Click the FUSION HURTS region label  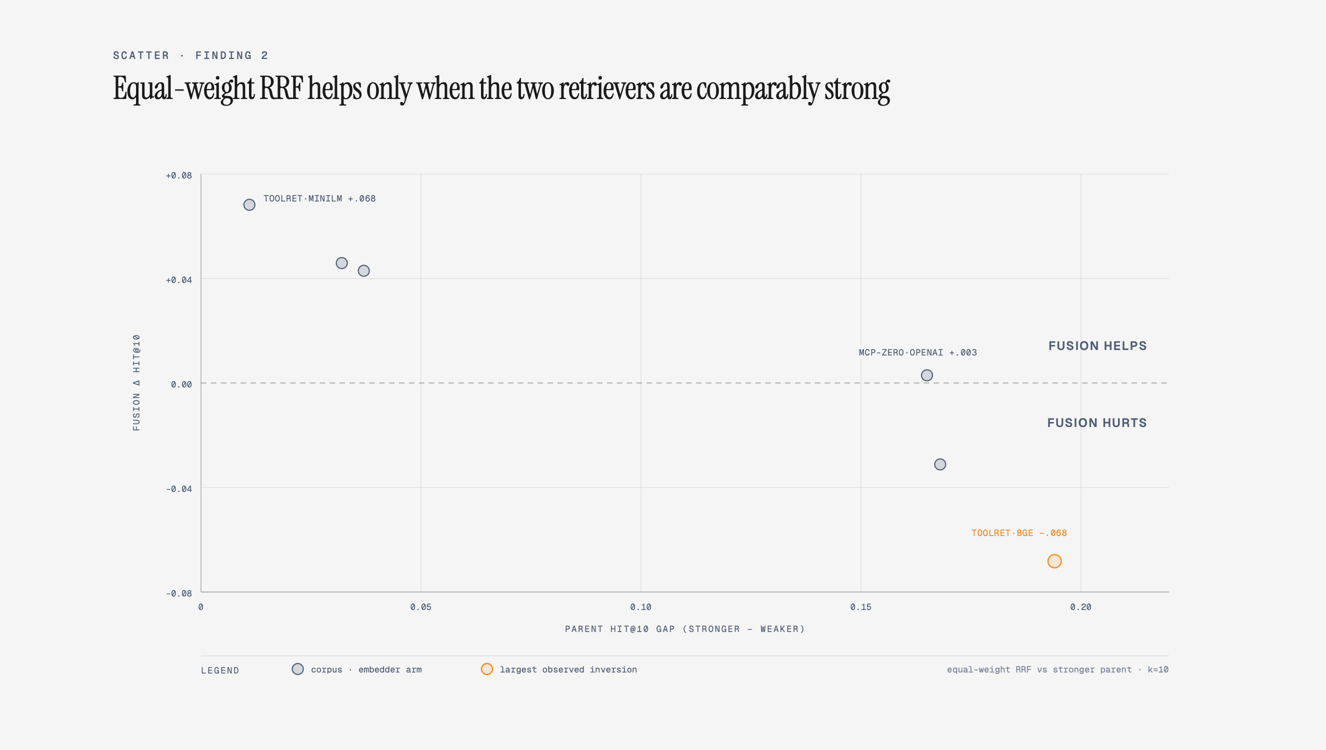(1097, 422)
